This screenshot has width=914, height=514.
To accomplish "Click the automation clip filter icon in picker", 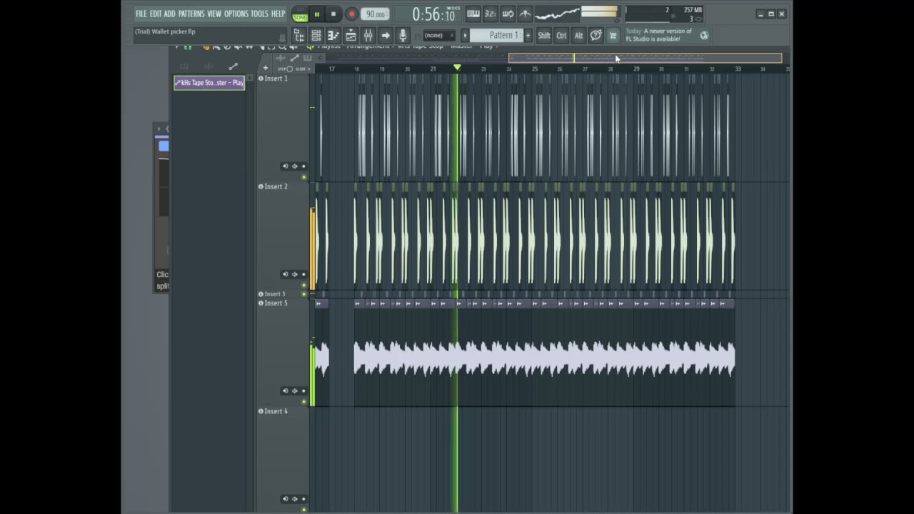I will (233, 66).
